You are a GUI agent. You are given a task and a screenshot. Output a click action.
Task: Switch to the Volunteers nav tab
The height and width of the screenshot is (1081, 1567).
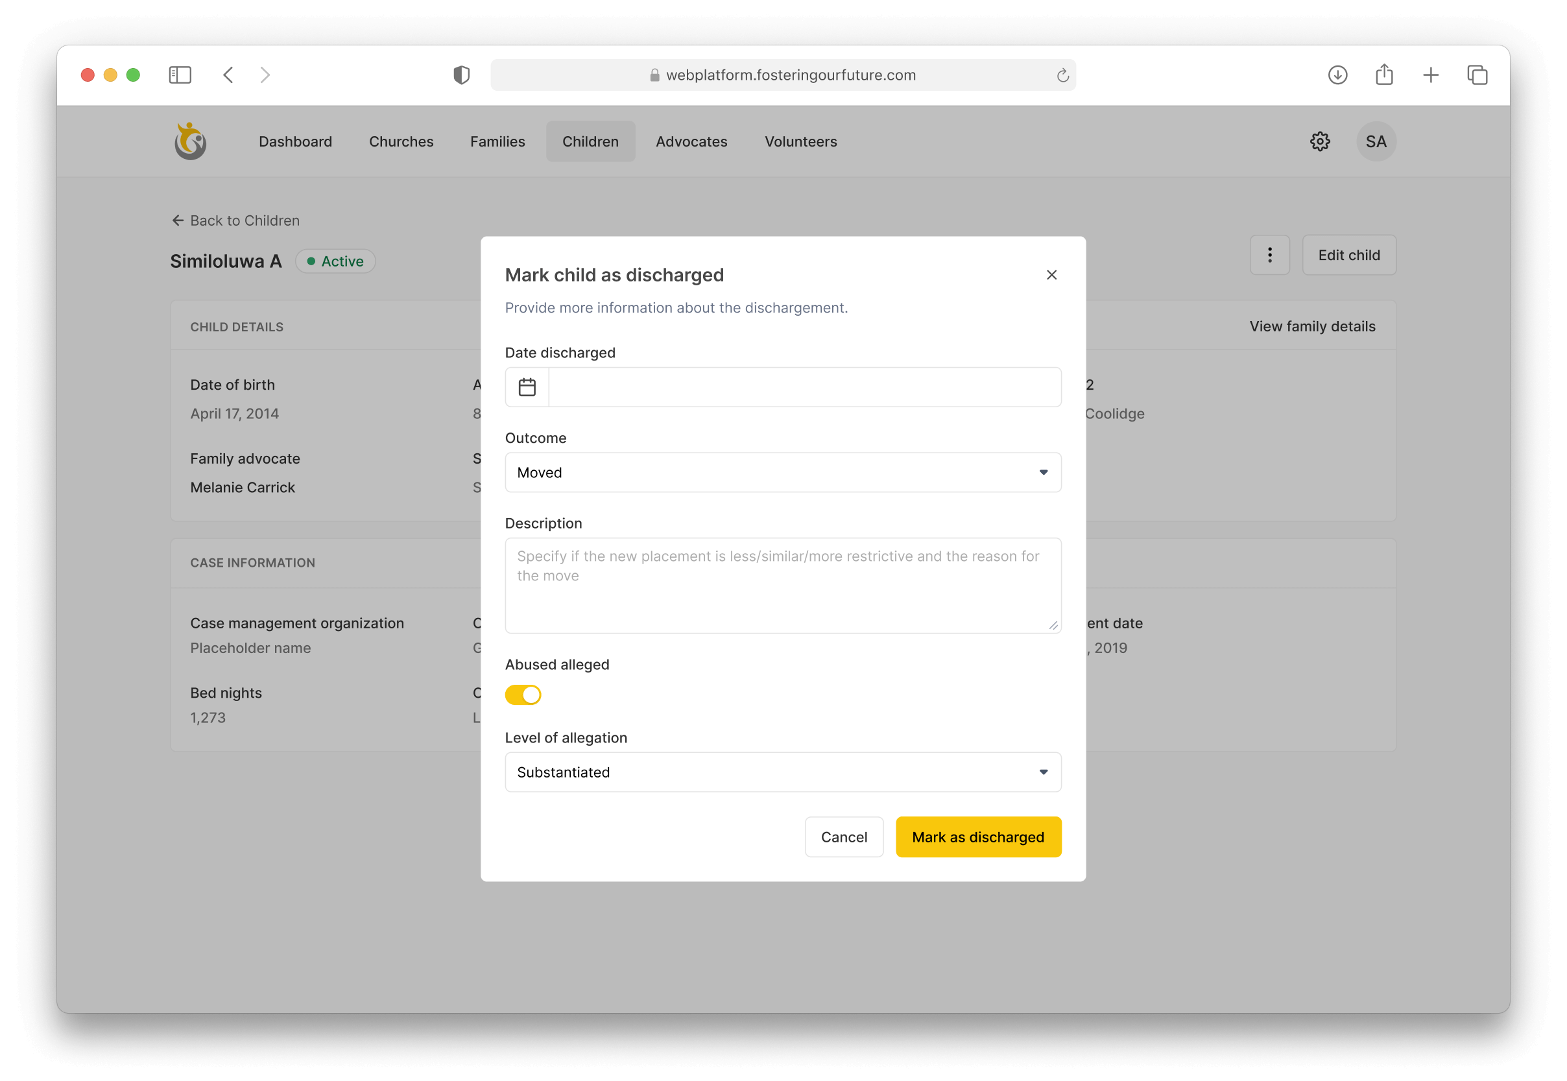coord(800,141)
